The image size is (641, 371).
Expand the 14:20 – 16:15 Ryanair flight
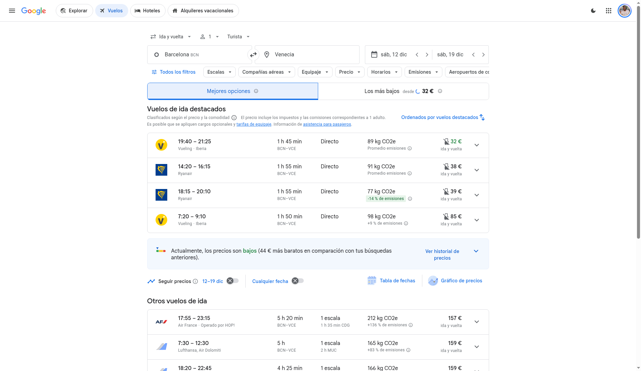coord(477,170)
